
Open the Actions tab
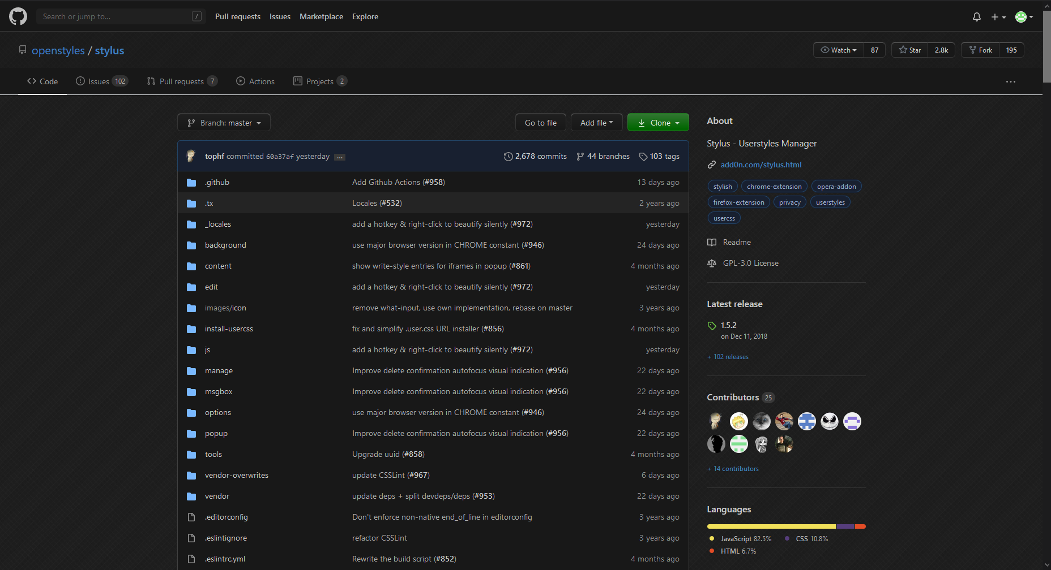(x=255, y=81)
